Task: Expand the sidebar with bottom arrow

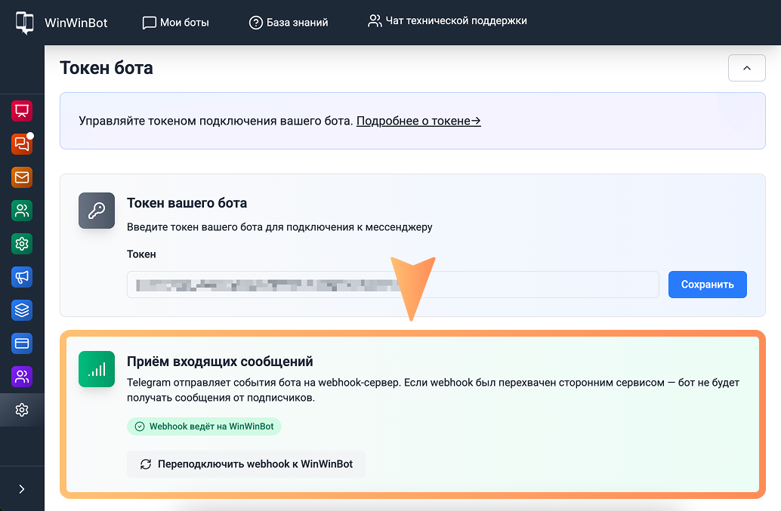Action: point(22,489)
